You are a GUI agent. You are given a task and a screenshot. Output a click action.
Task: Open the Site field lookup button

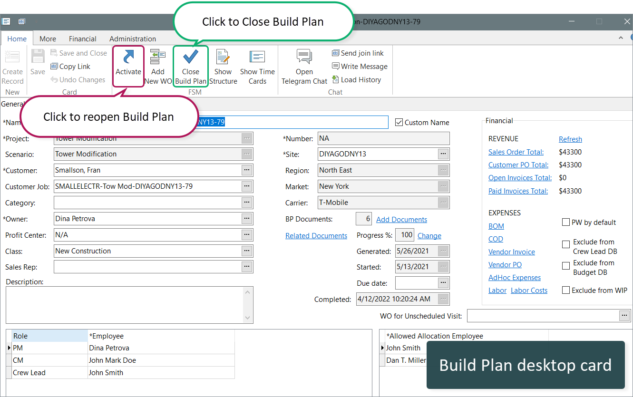[x=443, y=154]
